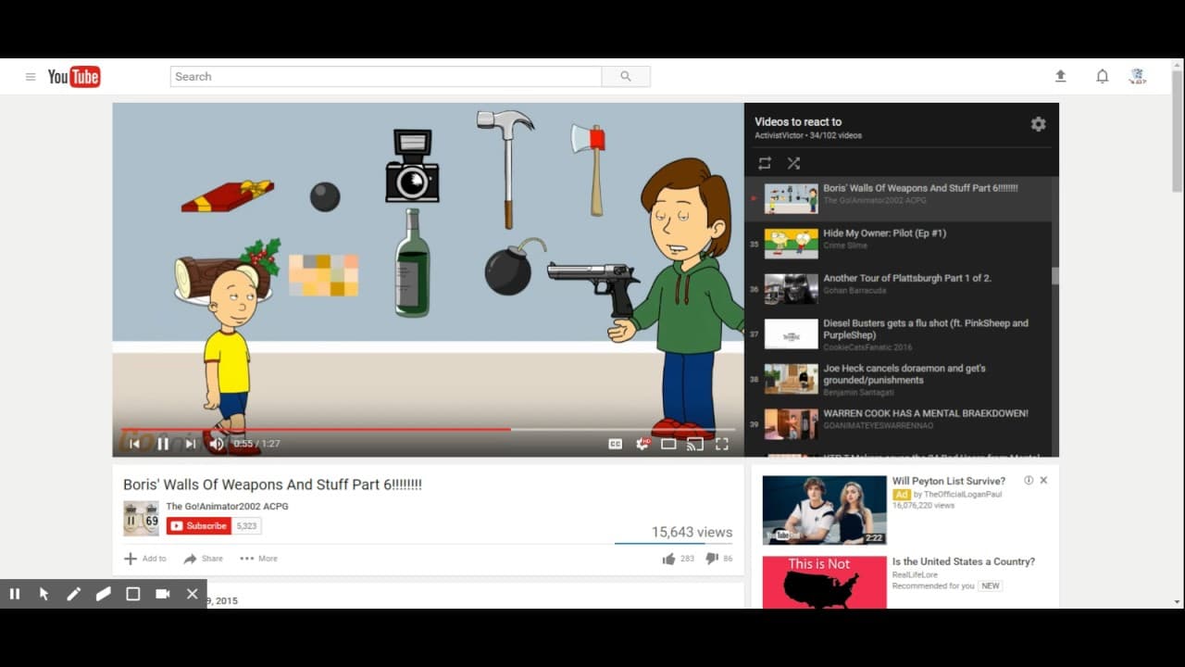The image size is (1185, 667).
Task: Open Will Peyton List Survive? ad thumbnail
Action: coord(824,510)
